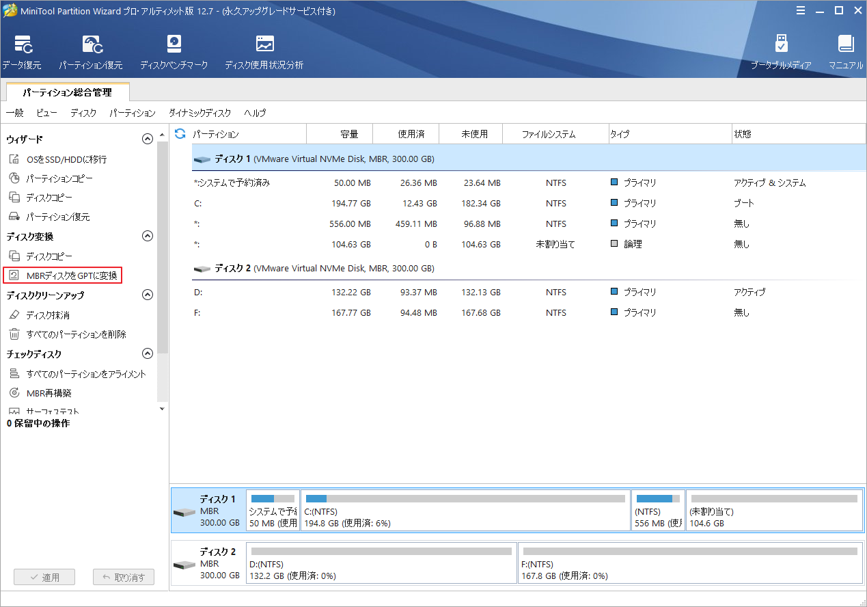
Task: Open the ダイナミックディスク menu
Action: 199,113
